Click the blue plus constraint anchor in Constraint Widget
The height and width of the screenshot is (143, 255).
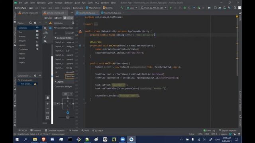tap(68, 112)
